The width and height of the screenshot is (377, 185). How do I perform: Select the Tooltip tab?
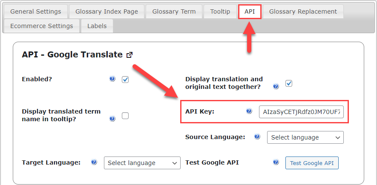tap(220, 11)
